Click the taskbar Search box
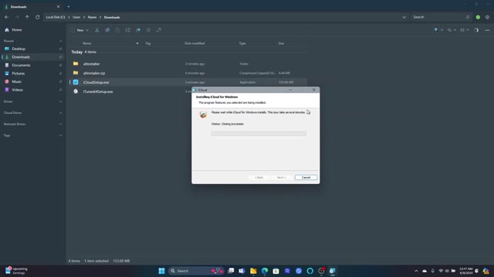The image size is (494, 277). [x=196, y=271]
